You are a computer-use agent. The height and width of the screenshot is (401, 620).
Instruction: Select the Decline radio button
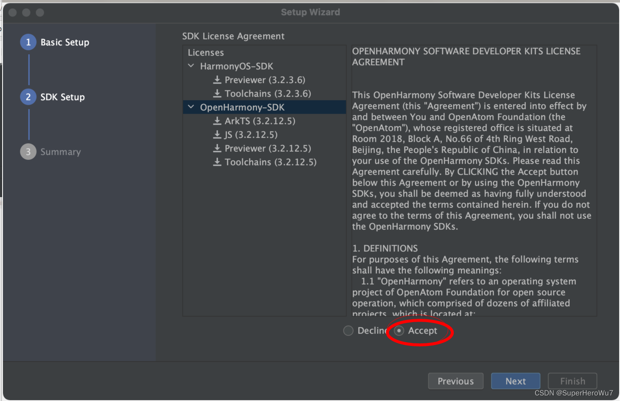click(x=348, y=331)
